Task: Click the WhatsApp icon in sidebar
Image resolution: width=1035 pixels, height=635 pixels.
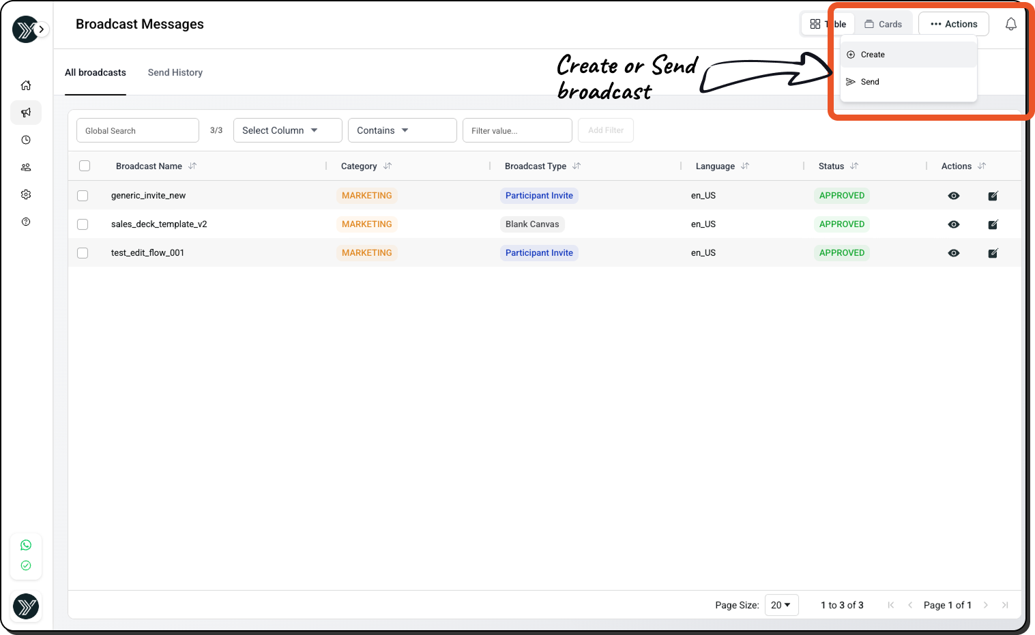Action: click(26, 545)
